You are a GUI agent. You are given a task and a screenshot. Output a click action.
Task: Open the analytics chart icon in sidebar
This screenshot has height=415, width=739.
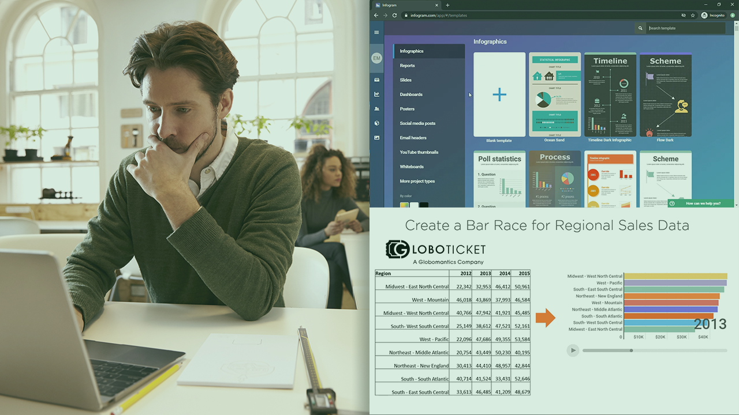[x=376, y=94]
